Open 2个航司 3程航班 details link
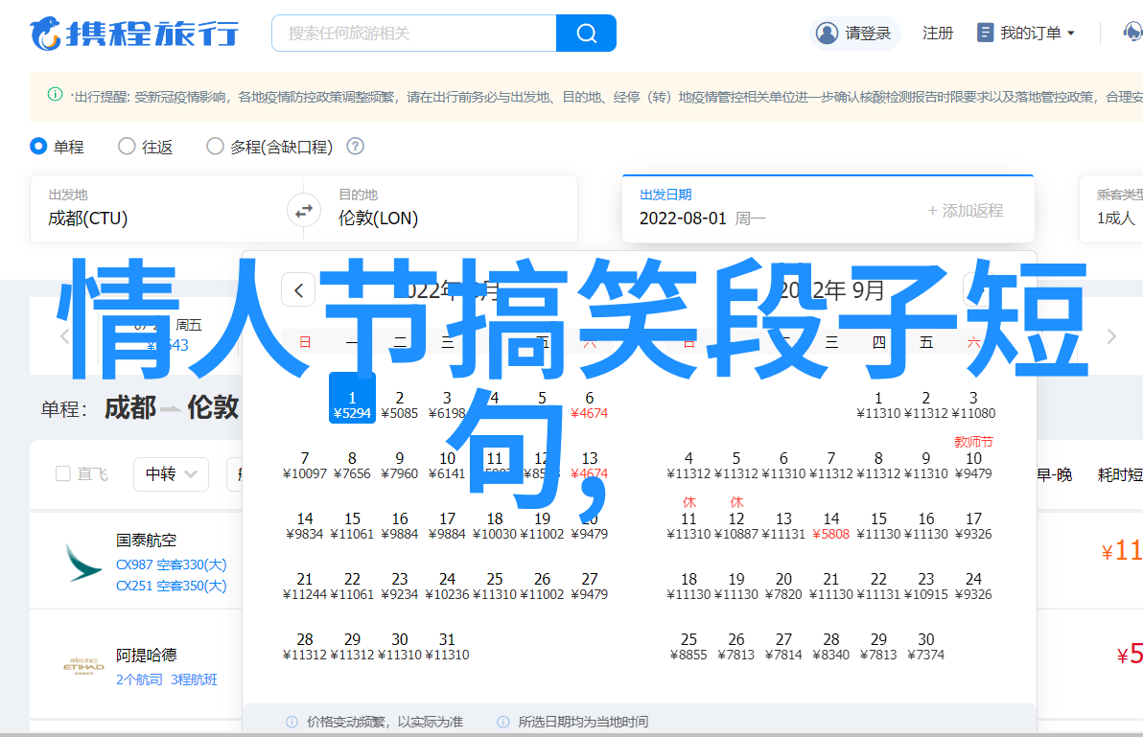1143x737 pixels. pos(166,679)
